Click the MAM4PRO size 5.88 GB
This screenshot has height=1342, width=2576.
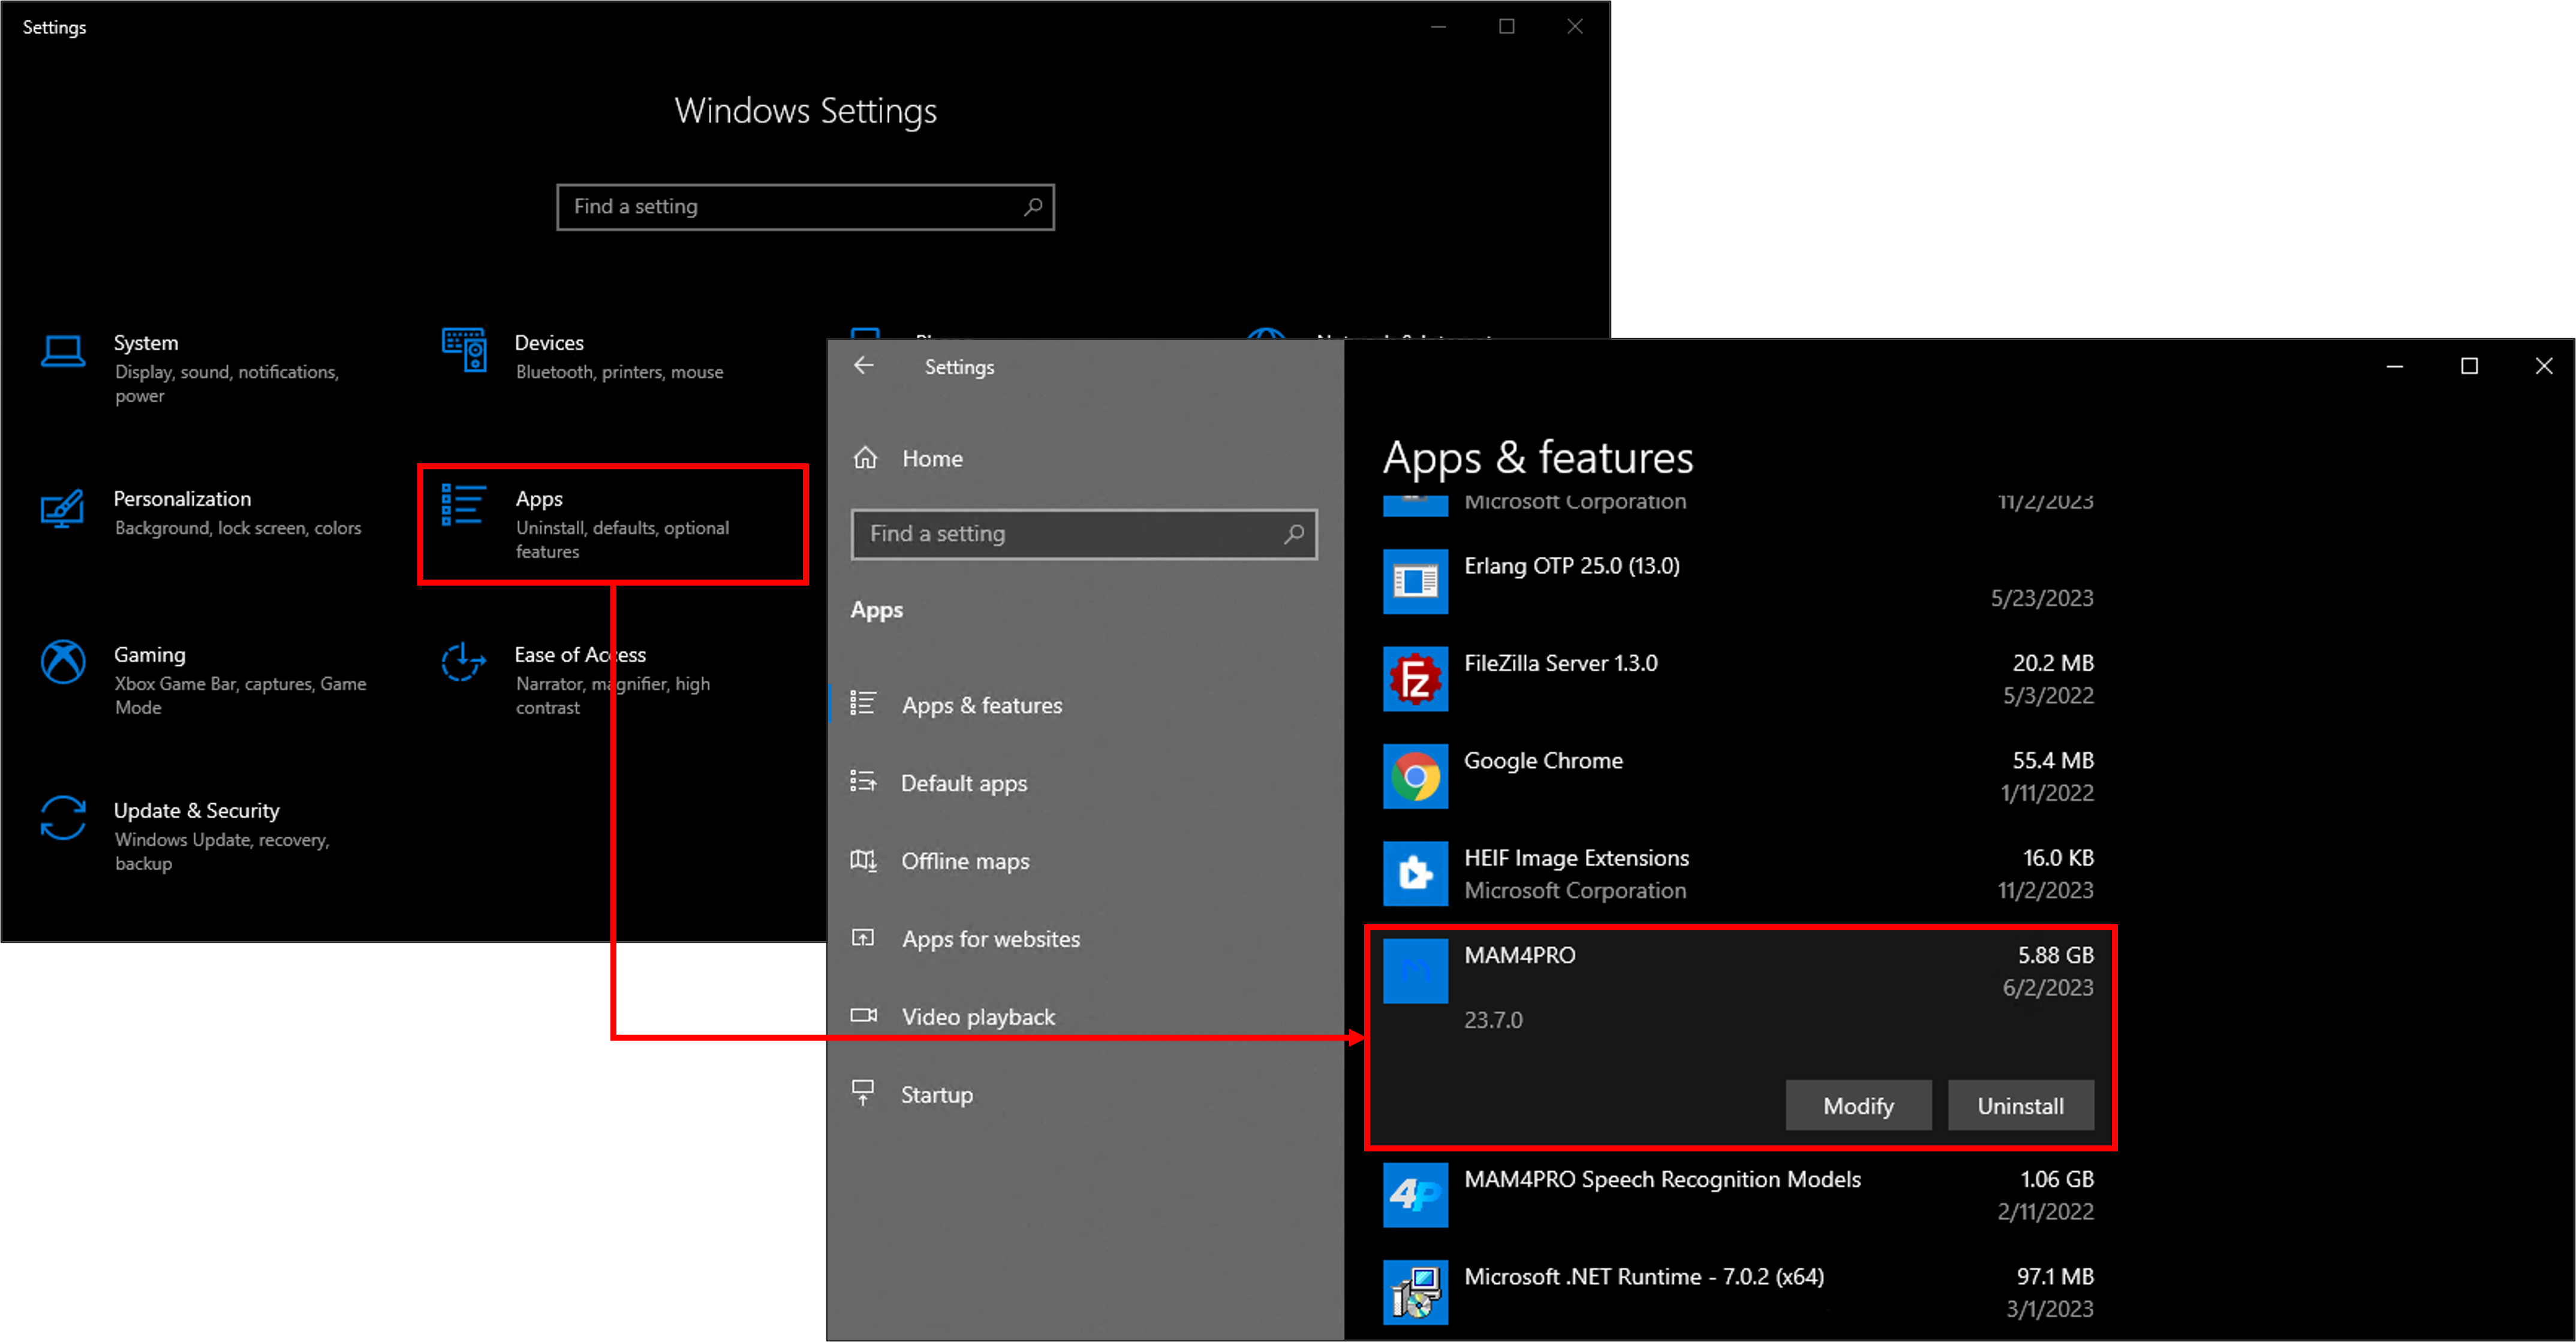coord(2055,955)
